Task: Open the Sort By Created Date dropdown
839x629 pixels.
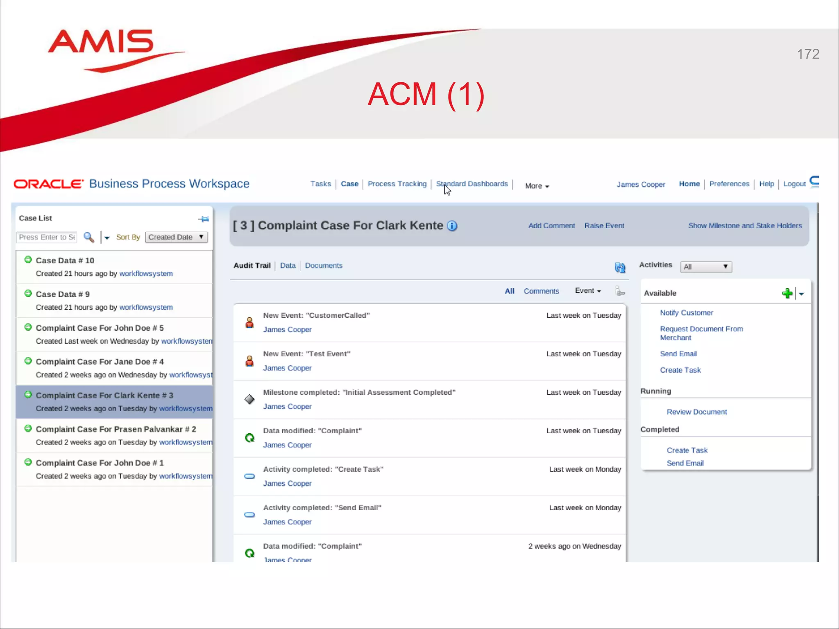Action: point(177,237)
